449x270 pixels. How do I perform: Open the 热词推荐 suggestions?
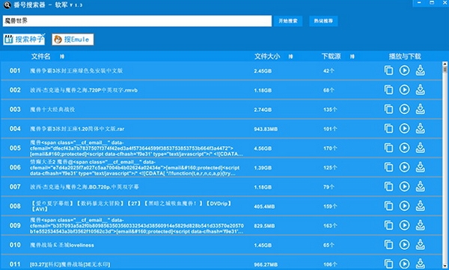coord(323,21)
